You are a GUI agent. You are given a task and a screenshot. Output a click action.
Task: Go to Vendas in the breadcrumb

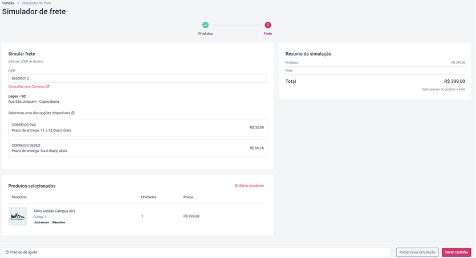click(8, 3)
